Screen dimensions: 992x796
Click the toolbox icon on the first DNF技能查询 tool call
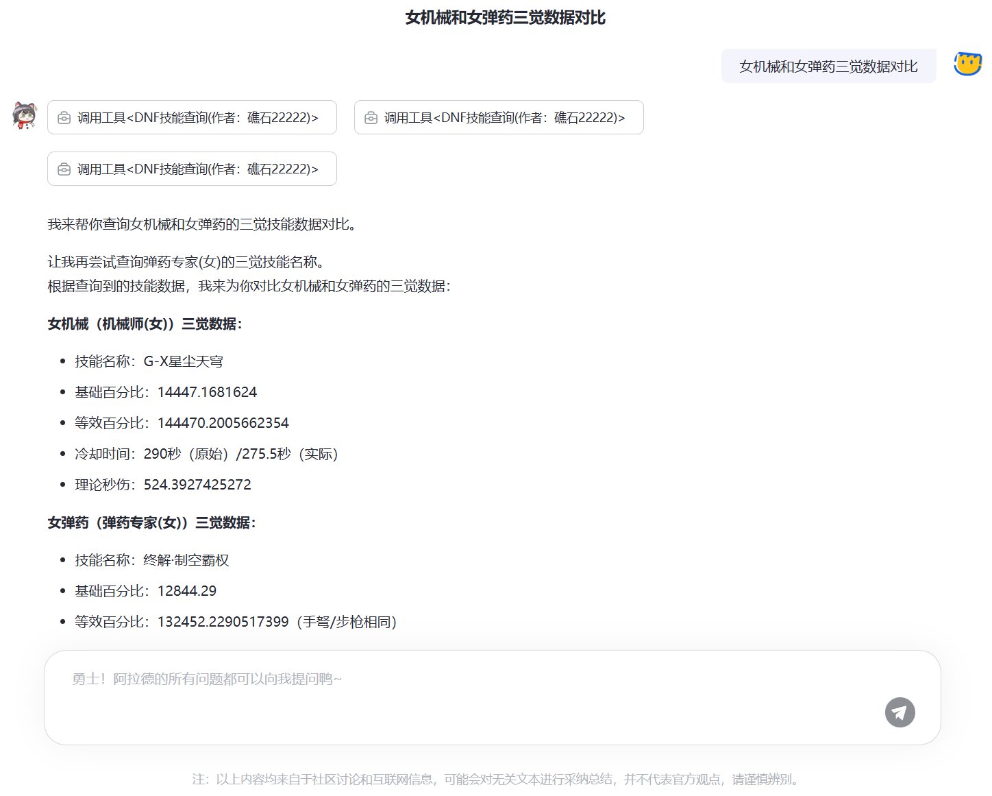click(64, 117)
